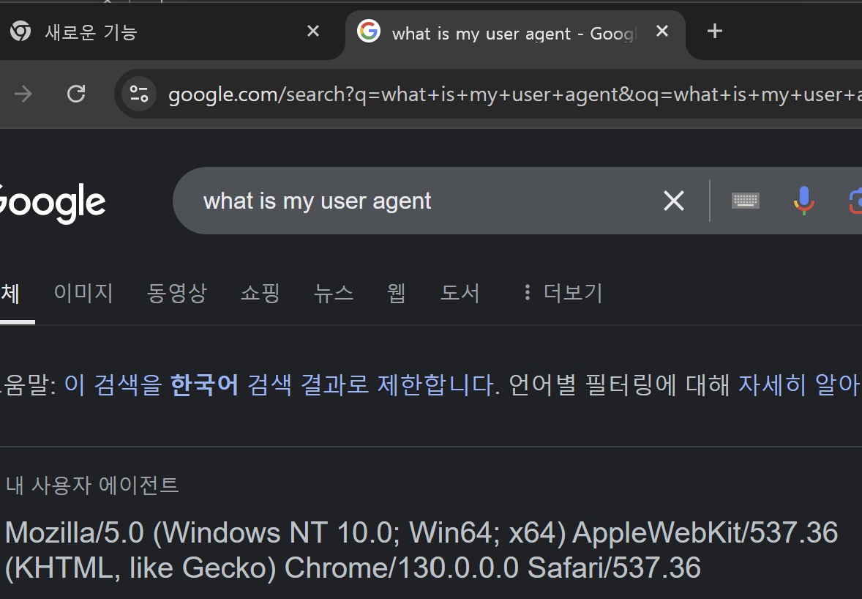Viewport: 862px width, 599px height.
Task: Click the 내 사용자 에이전트 heading
Action: (x=92, y=485)
